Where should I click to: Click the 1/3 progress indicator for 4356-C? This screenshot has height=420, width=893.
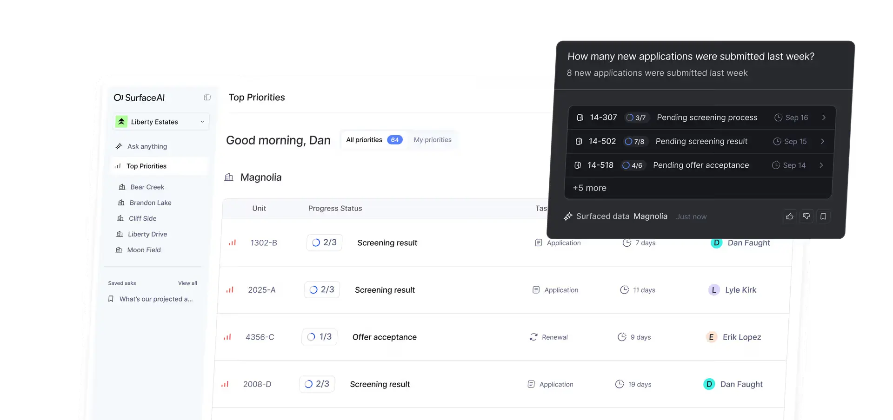point(320,337)
